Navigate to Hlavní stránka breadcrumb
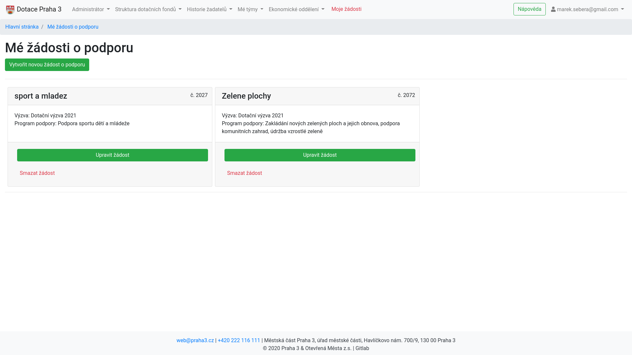 [22, 27]
